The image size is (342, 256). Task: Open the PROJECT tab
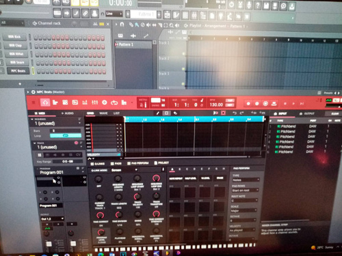[x=161, y=163]
